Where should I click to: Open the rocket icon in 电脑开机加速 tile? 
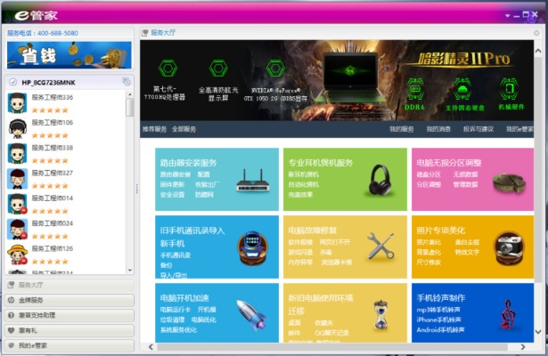251,315
